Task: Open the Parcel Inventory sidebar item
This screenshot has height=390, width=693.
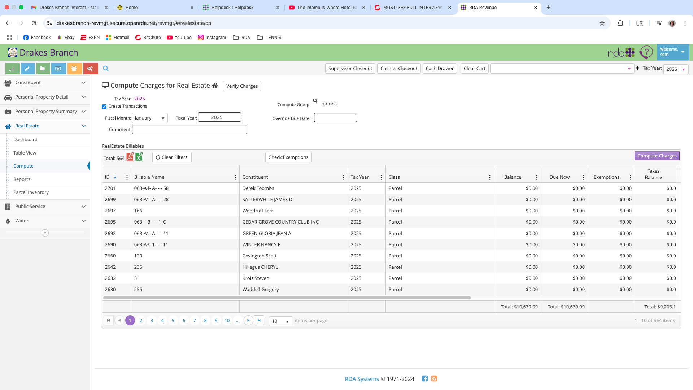Action: pos(31,192)
